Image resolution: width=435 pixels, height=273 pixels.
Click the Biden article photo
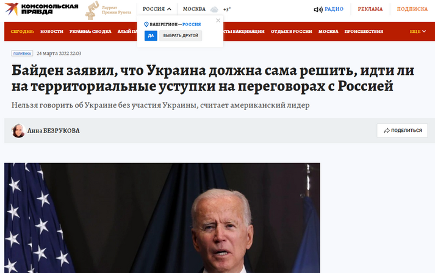point(162,218)
